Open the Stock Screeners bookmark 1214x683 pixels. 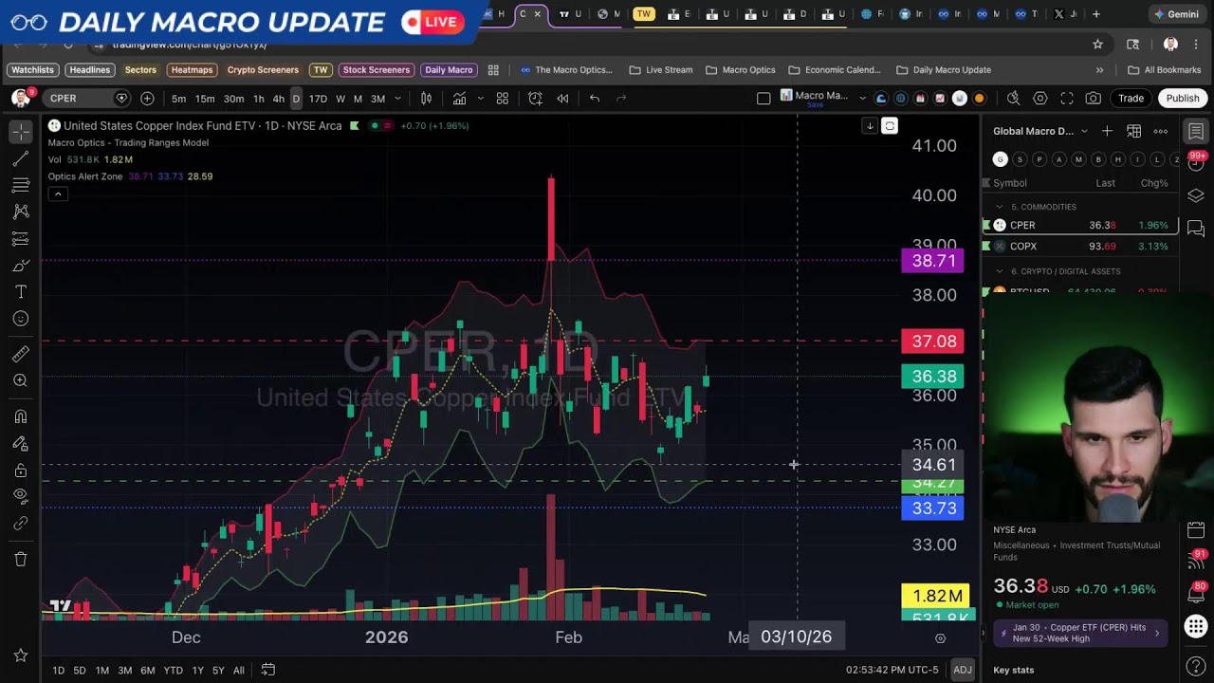[x=376, y=70]
